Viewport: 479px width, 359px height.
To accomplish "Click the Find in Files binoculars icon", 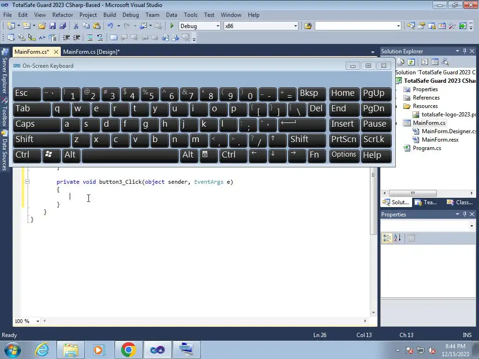I will (308, 26).
